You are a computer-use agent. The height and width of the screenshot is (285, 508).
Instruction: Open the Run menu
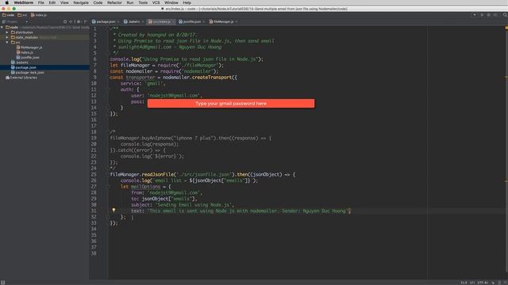pyautogui.click(x=130, y=2)
